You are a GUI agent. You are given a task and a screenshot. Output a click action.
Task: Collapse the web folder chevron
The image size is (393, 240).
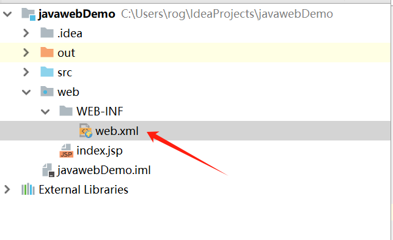pyautogui.click(x=26, y=92)
